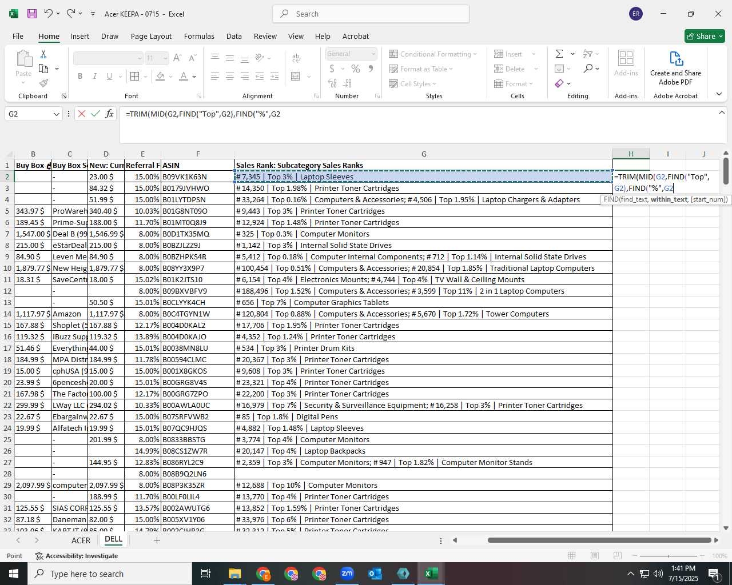Click the Share button

point(705,36)
